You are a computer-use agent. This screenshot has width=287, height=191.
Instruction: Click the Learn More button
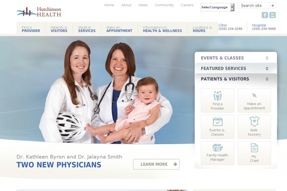click(156, 164)
